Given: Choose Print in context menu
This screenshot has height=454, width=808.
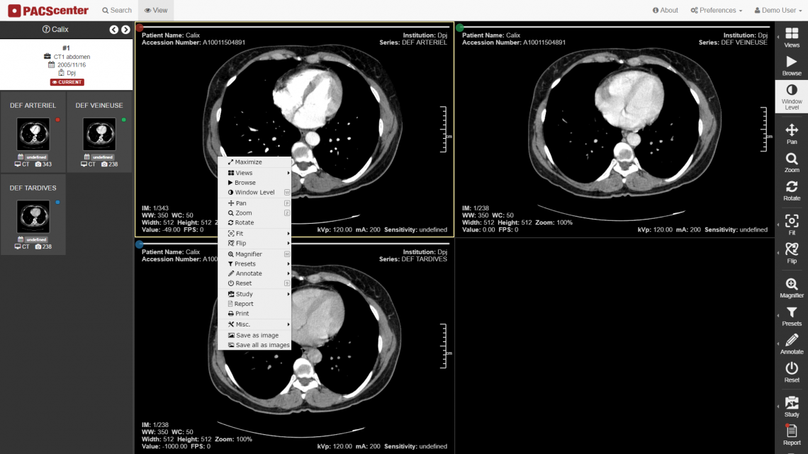Looking at the screenshot, I should point(254,314).
